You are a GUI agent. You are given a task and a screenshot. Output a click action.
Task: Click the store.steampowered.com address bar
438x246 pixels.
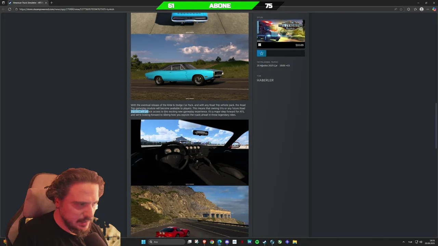[x=205, y=9]
